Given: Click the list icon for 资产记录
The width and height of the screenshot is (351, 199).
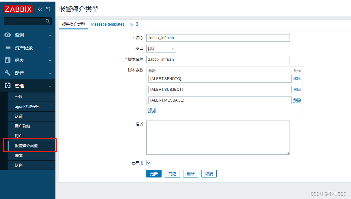Looking at the screenshot, I should tap(8, 47).
